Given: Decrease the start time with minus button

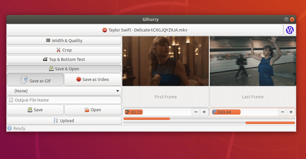Looking at the screenshot, I should 196,112.
